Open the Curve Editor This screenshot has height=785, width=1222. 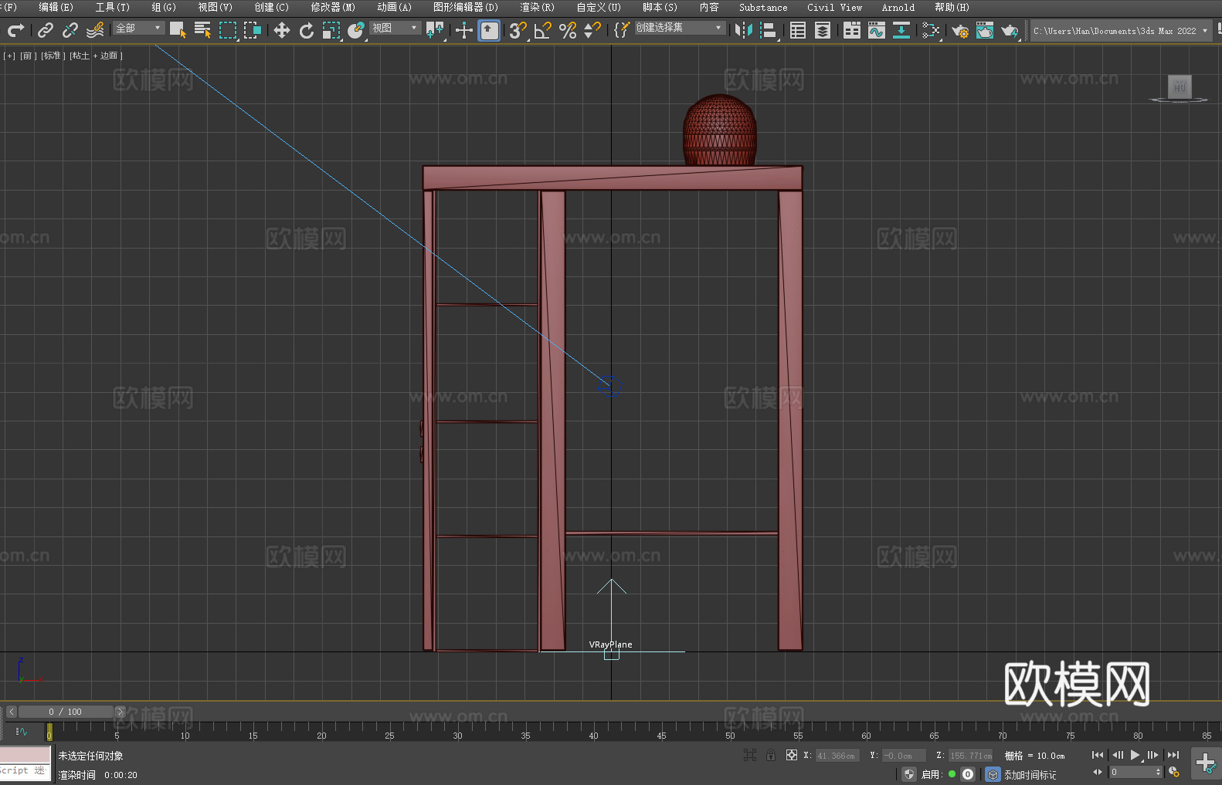pos(877,30)
